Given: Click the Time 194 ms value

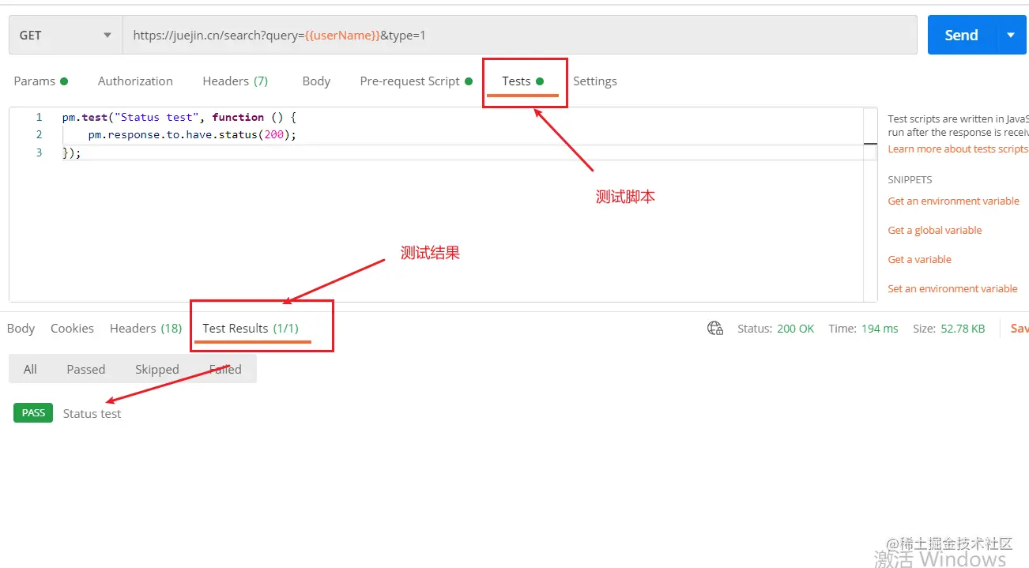Looking at the screenshot, I should point(880,329).
